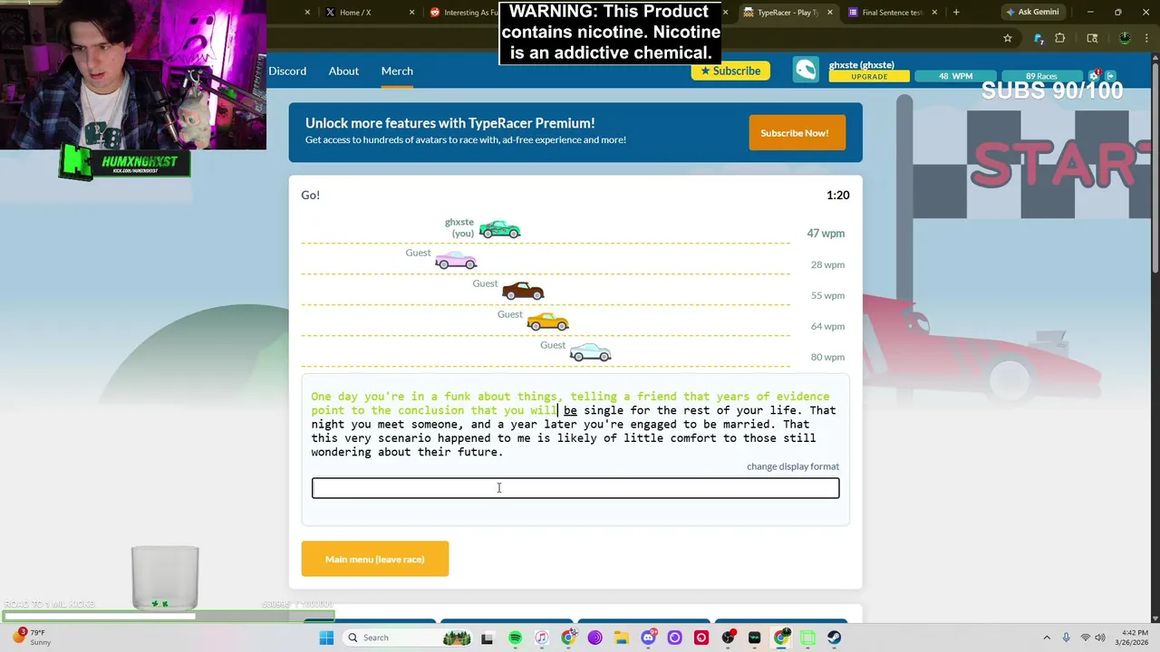
Task: Open Steam from the taskbar
Action: click(x=834, y=638)
